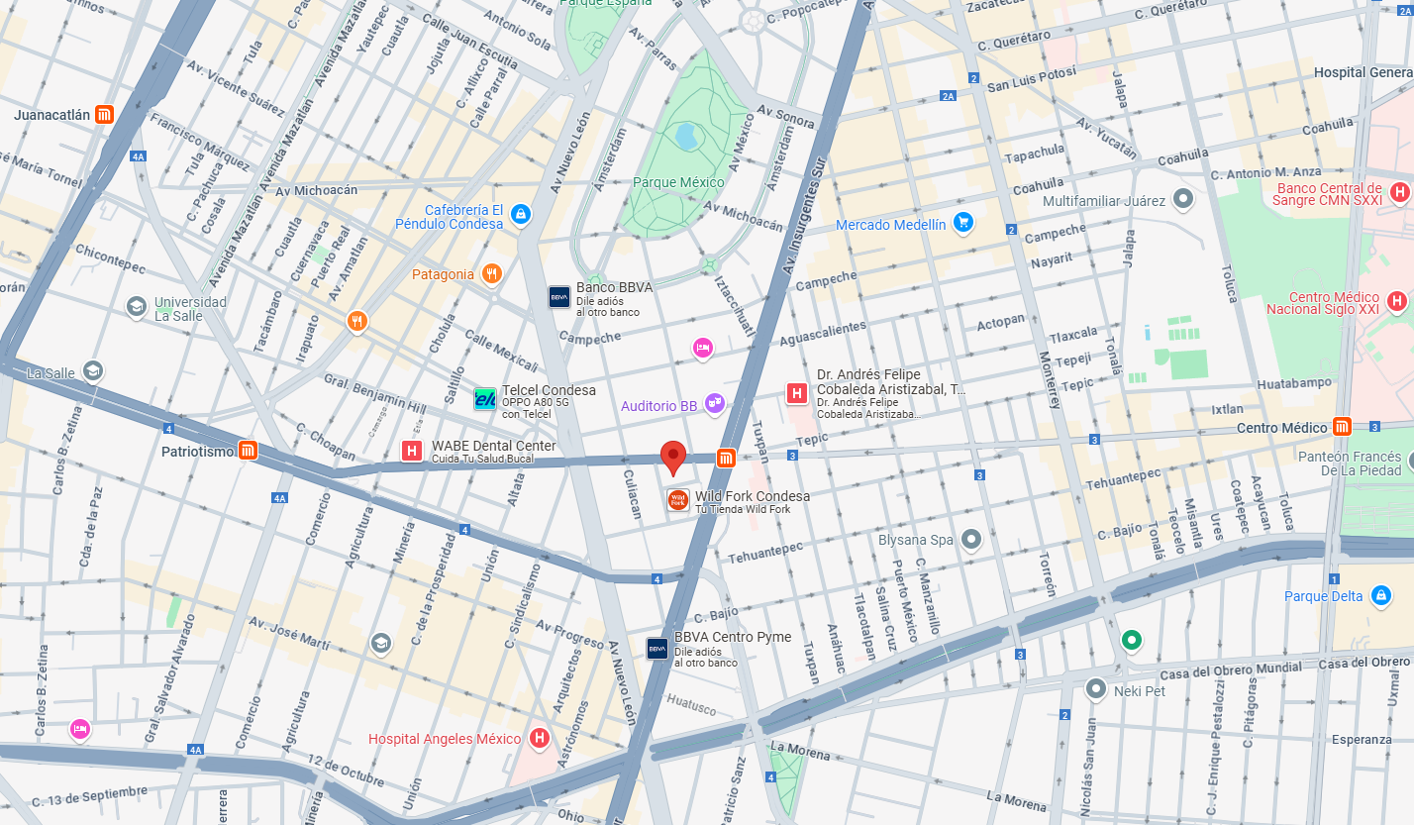Click the "Auditorio BB" label text
Image resolution: width=1414 pixels, height=825 pixels.
point(659,406)
